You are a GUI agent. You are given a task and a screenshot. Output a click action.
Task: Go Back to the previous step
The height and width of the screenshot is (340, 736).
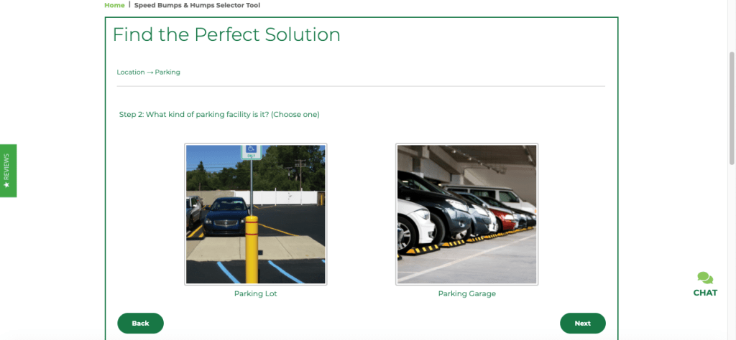pos(140,323)
